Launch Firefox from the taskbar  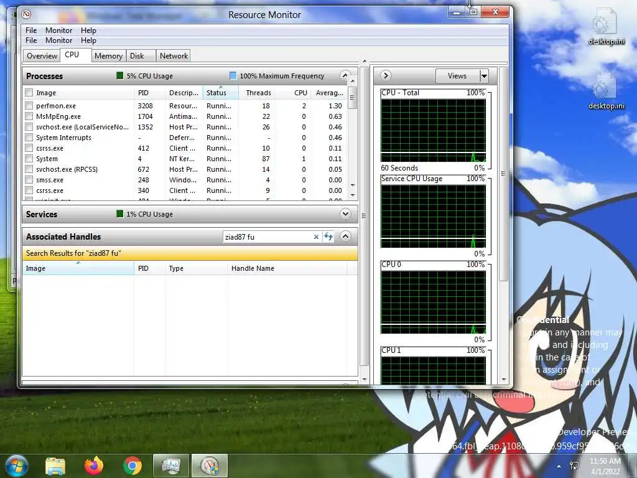94,466
